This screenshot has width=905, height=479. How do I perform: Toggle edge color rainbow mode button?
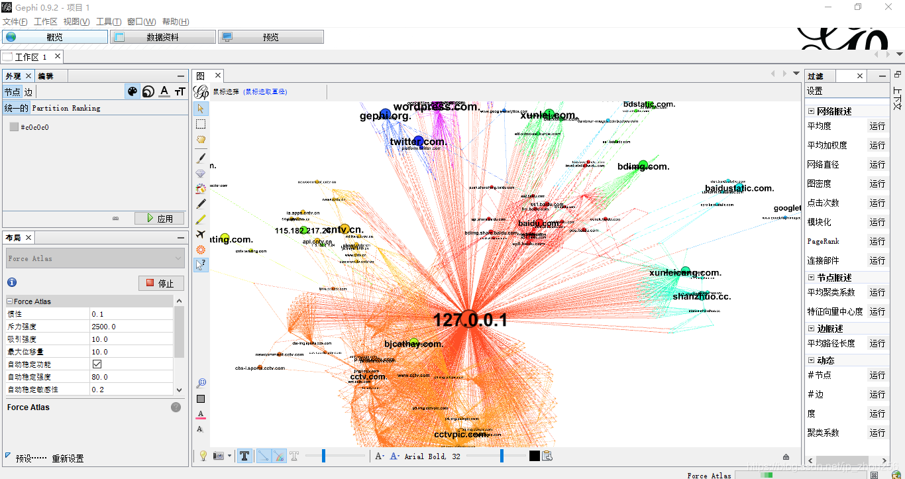pos(278,456)
